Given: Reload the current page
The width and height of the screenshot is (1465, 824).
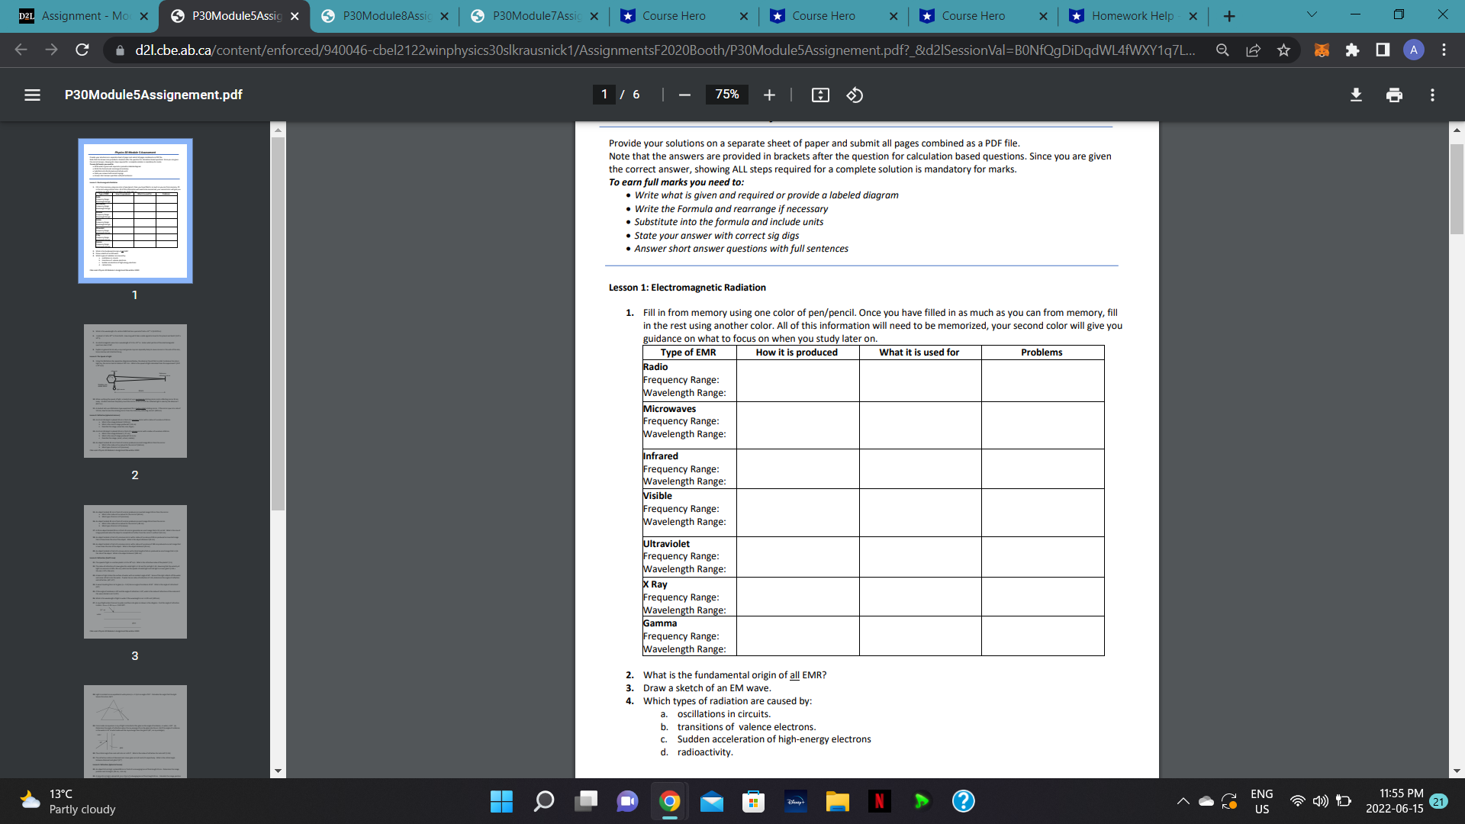Looking at the screenshot, I should coord(82,50).
